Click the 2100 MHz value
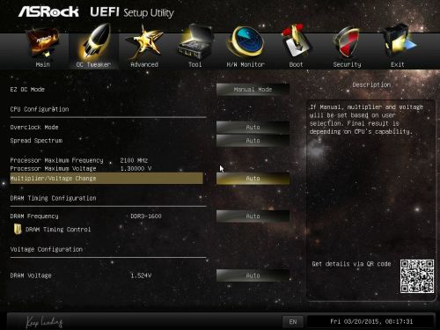This screenshot has height=330, width=440. pyautogui.click(x=134, y=160)
